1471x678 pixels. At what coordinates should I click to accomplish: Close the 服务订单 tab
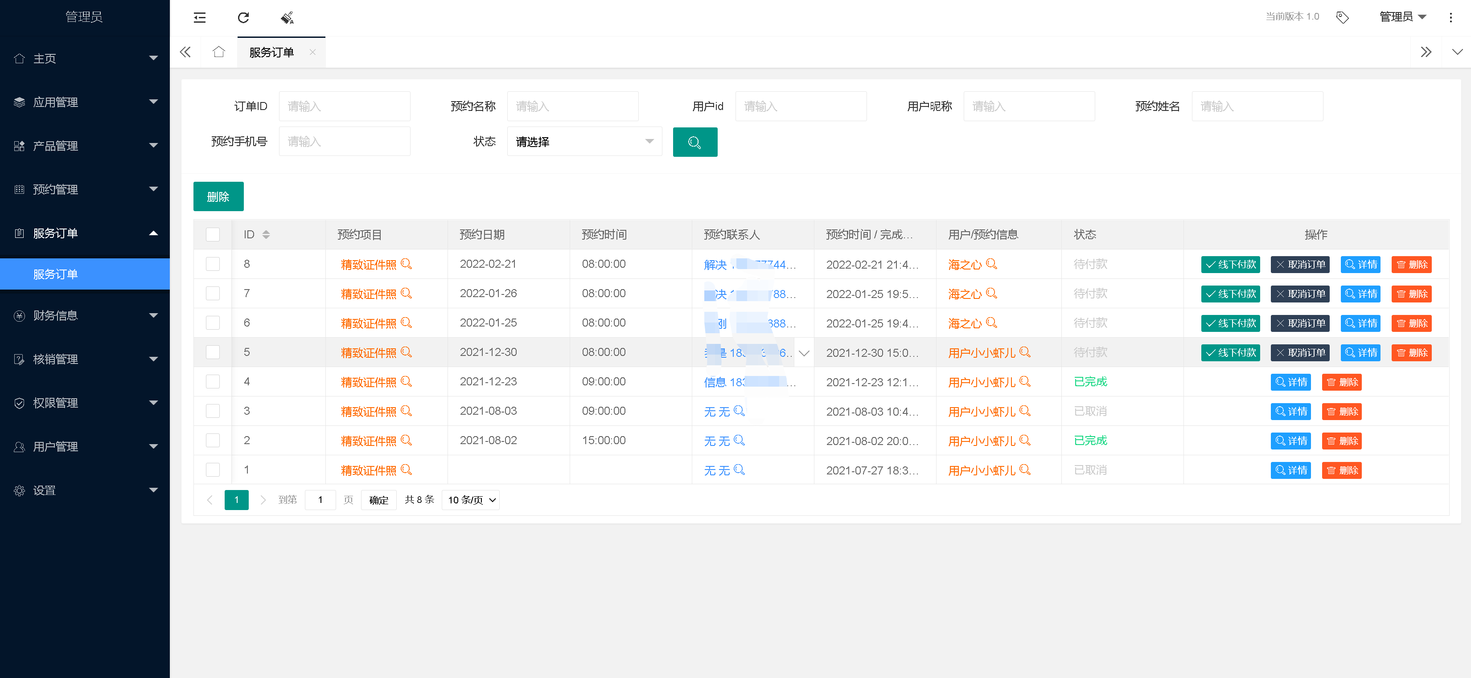point(312,52)
